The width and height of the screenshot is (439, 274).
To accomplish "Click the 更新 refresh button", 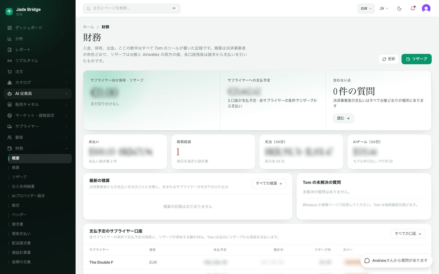I will click(x=389, y=59).
